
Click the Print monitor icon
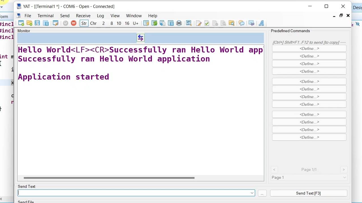pos(179,23)
